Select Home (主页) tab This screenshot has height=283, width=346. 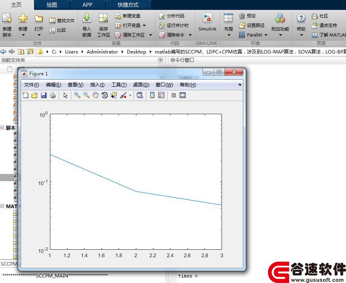16,5
